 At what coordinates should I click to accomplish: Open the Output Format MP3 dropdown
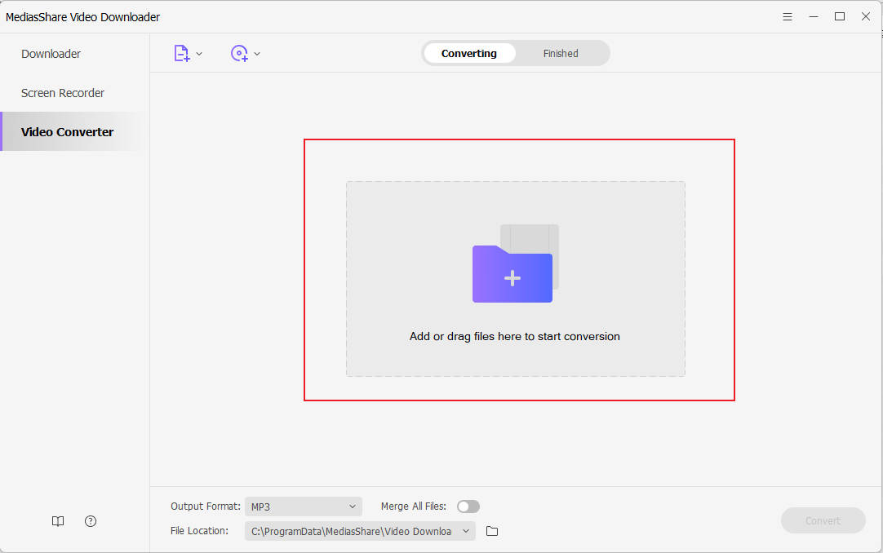pyautogui.click(x=304, y=507)
